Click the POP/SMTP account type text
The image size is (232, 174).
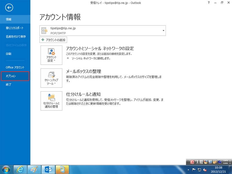[x=58, y=33]
